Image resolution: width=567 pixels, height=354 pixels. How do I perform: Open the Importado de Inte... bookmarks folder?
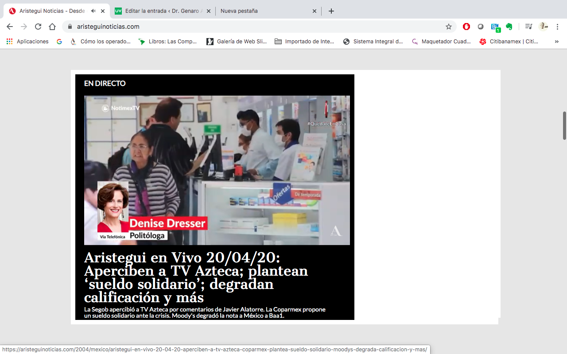(305, 42)
